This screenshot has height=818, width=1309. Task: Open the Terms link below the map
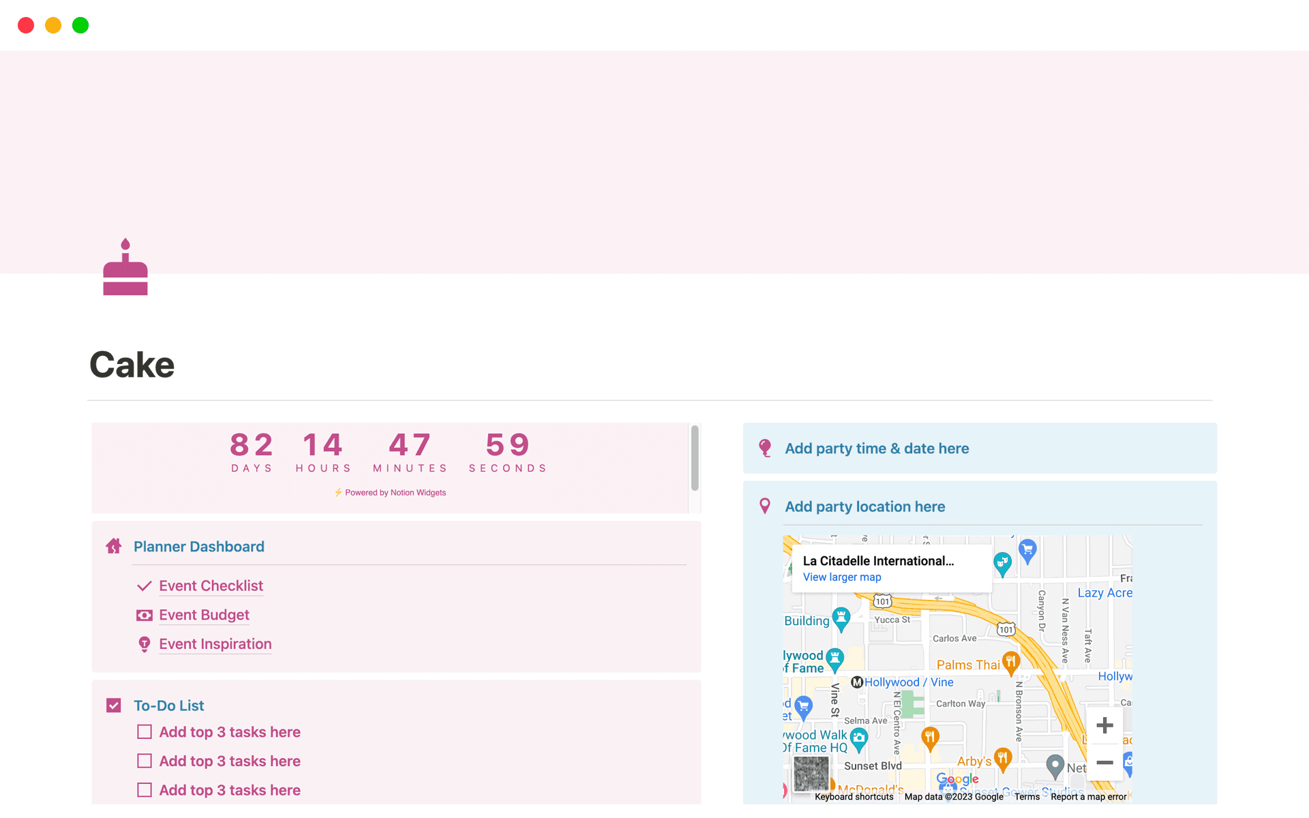tap(1027, 796)
